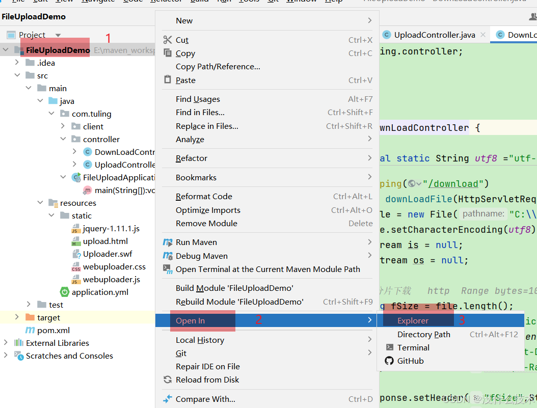Screen dimensions: 537x408
Task: Click the orange target folder icon
Action: pyautogui.click(x=30, y=317)
